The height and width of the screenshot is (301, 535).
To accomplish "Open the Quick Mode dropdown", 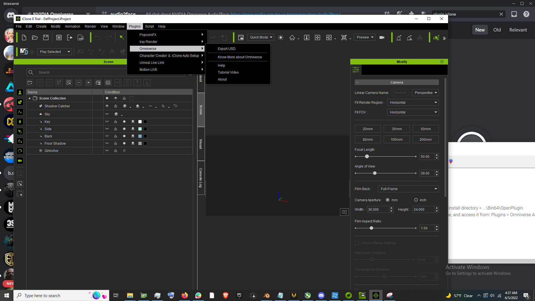I will click(261, 37).
